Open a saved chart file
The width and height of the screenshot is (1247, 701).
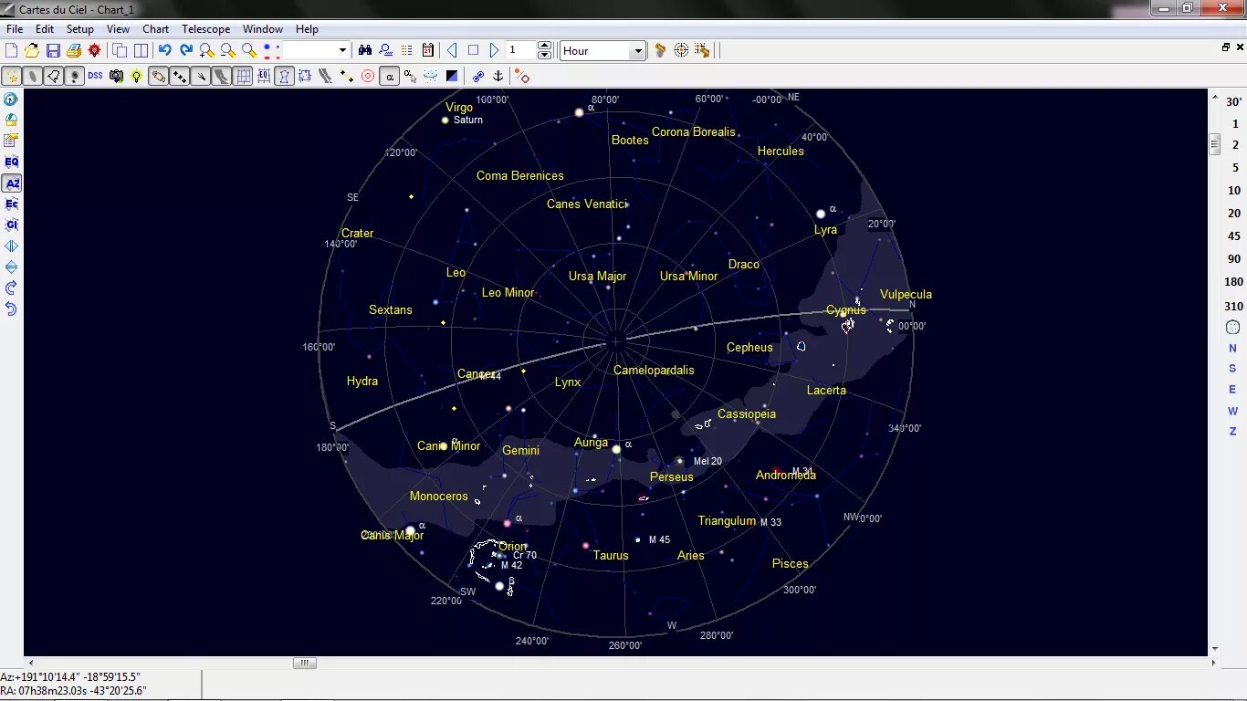point(32,50)
